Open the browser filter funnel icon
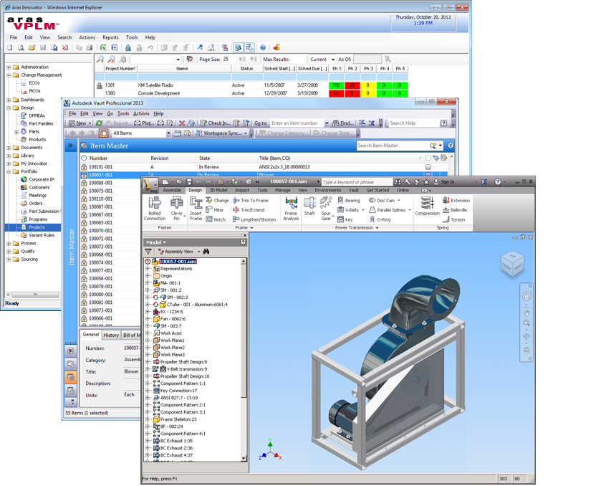The height and width of the screenshot is (486, 601). point(148,252)
